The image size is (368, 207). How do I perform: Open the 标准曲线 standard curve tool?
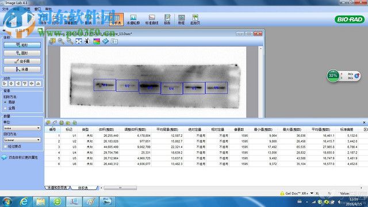click(152, 19)
